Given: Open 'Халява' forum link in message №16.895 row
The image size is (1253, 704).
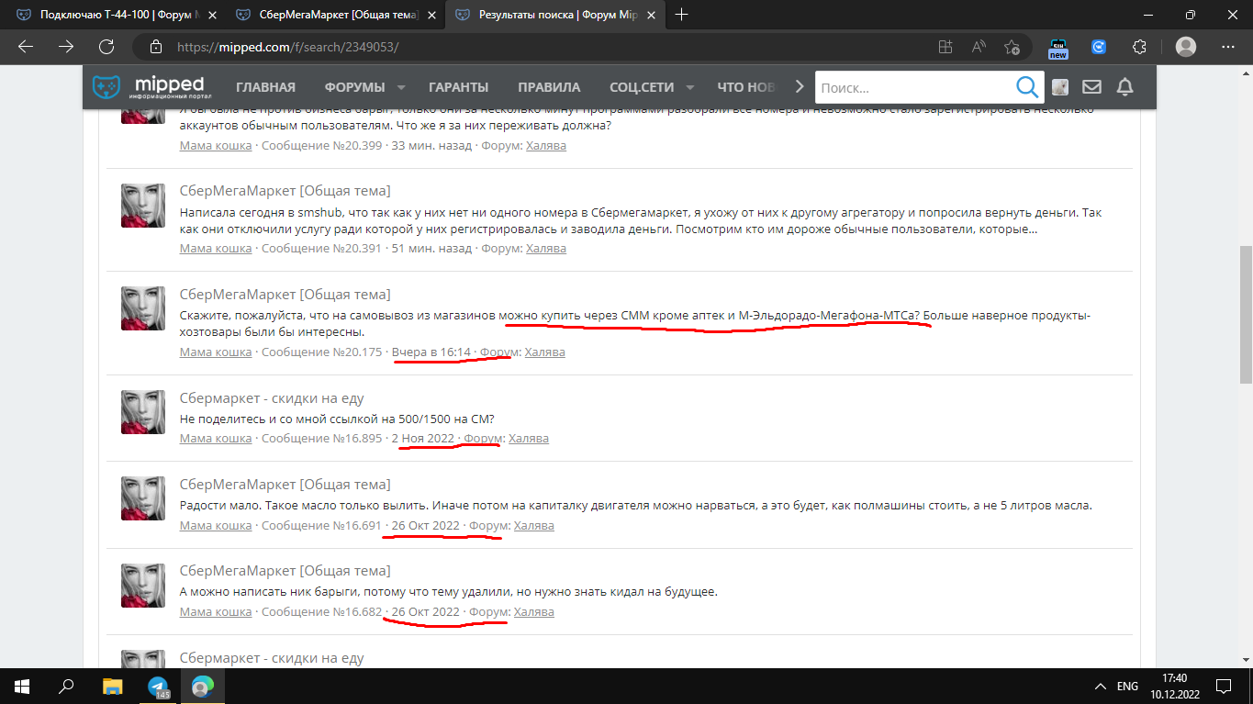Looking at the screenshot, I should pos(529,438).
